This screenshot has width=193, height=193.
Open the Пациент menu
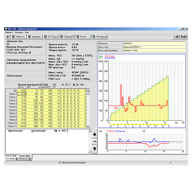9,32
